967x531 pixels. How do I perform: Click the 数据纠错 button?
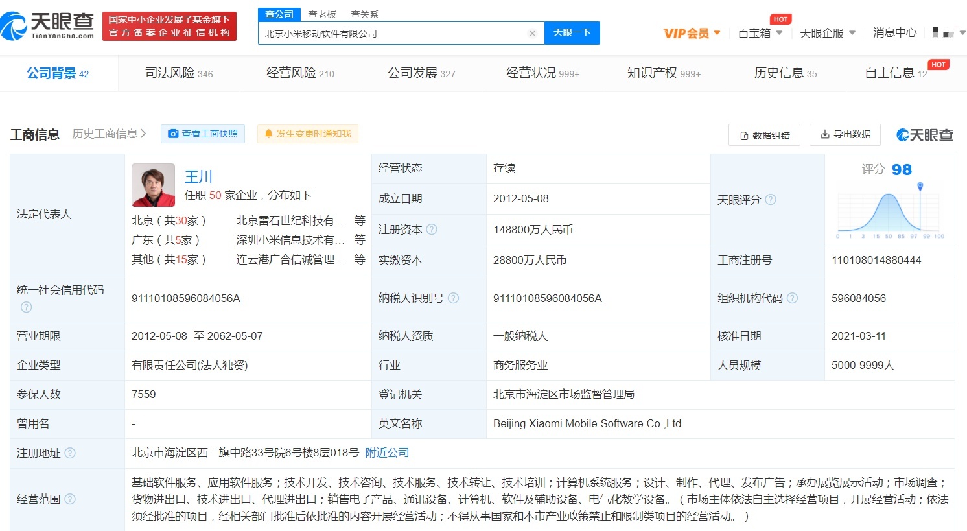coord(765,135)
